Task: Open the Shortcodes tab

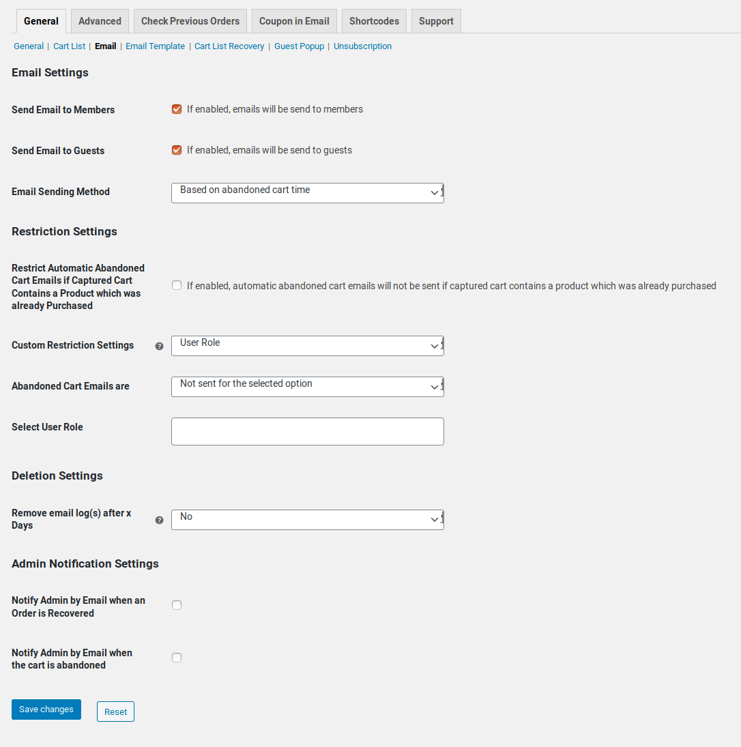Action: pos(374,21)
